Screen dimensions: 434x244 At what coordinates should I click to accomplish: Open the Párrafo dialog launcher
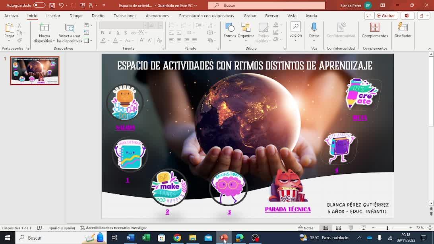click(x=218, y=48)
